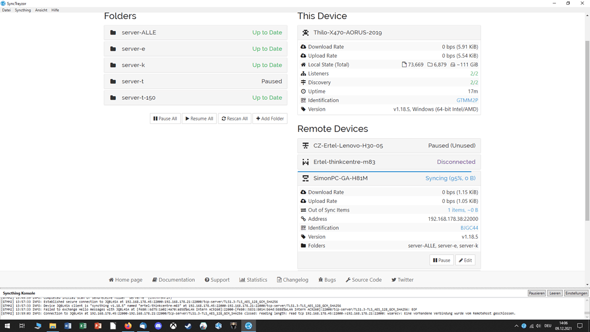Open the Syncthing menu
This screenshot has height=332, width=590.
pos(22,10)
